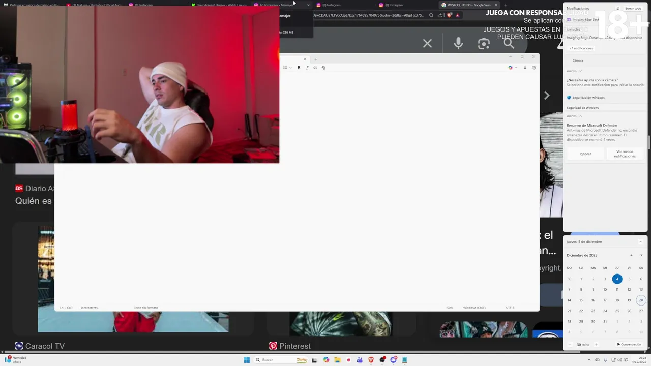Show next image with right arrow

(547, 95)
